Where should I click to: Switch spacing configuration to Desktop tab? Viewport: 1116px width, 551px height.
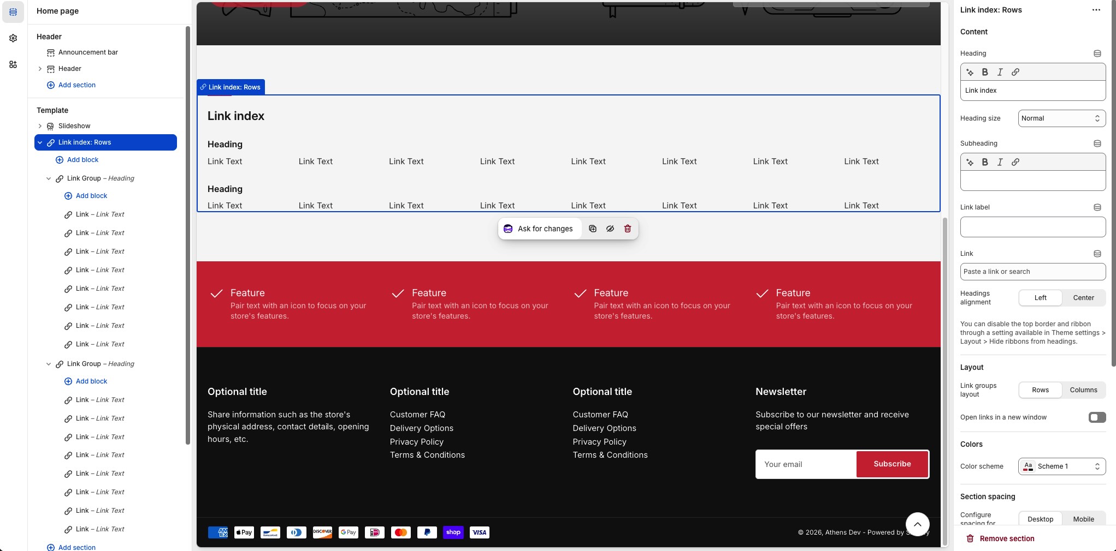(1040, 519)
